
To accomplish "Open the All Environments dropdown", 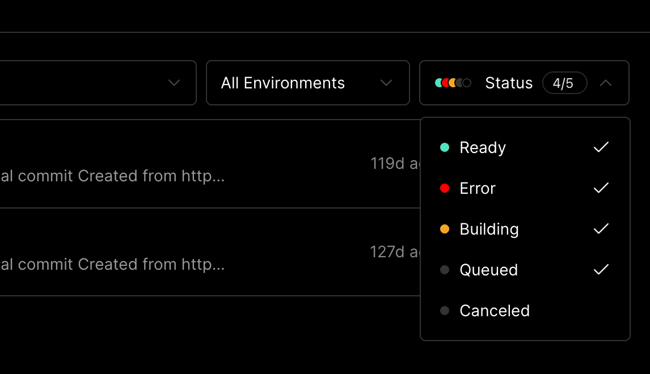I will coord(308,83).
